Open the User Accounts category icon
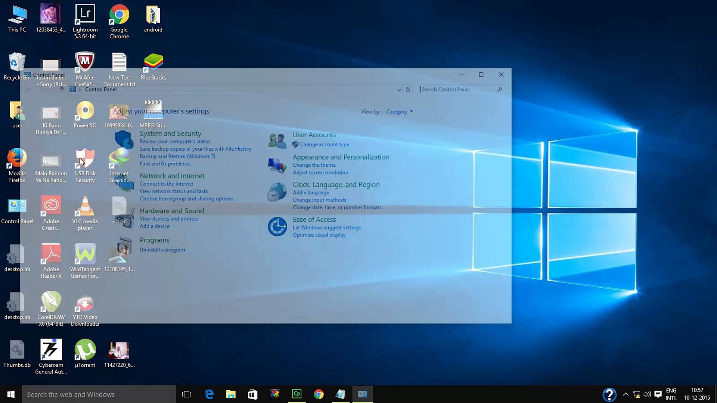Screen dimensions: 717x403 pyautogui.click(x=277, y=141)
